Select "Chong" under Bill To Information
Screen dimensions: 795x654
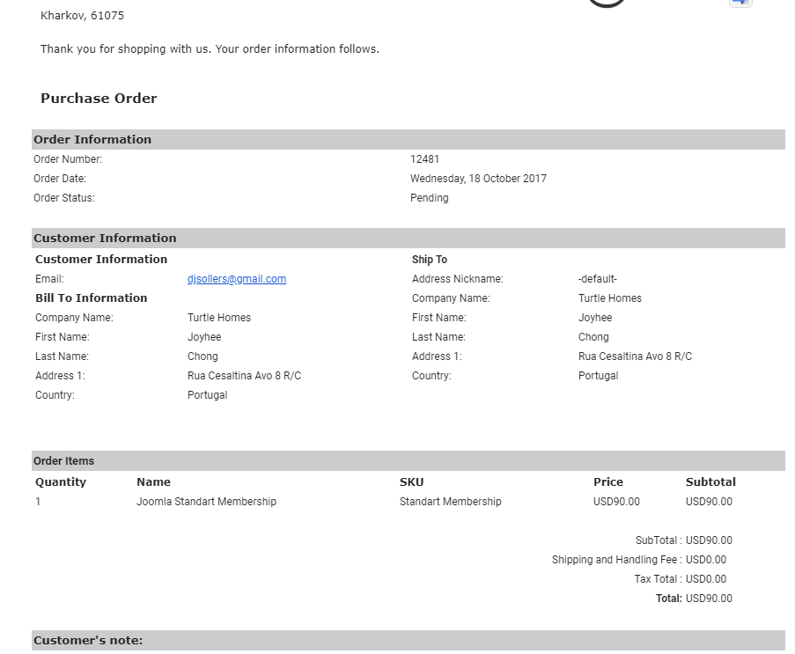[x=202, y=356]
